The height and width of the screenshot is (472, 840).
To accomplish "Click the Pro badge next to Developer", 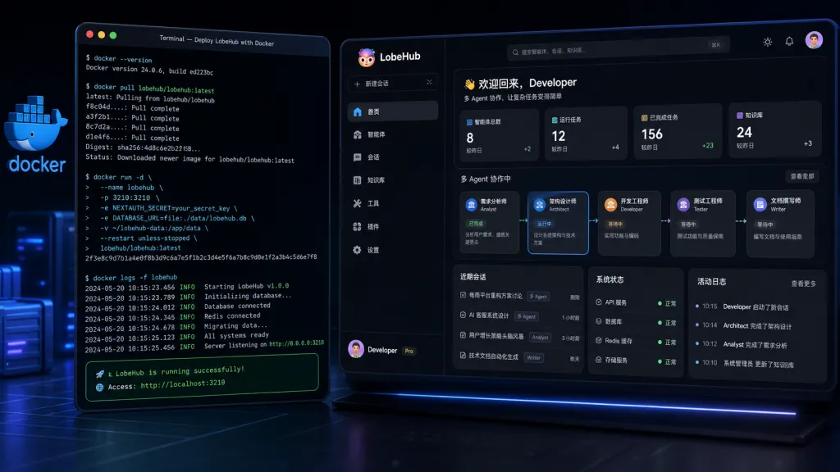I will coord(409,351).
